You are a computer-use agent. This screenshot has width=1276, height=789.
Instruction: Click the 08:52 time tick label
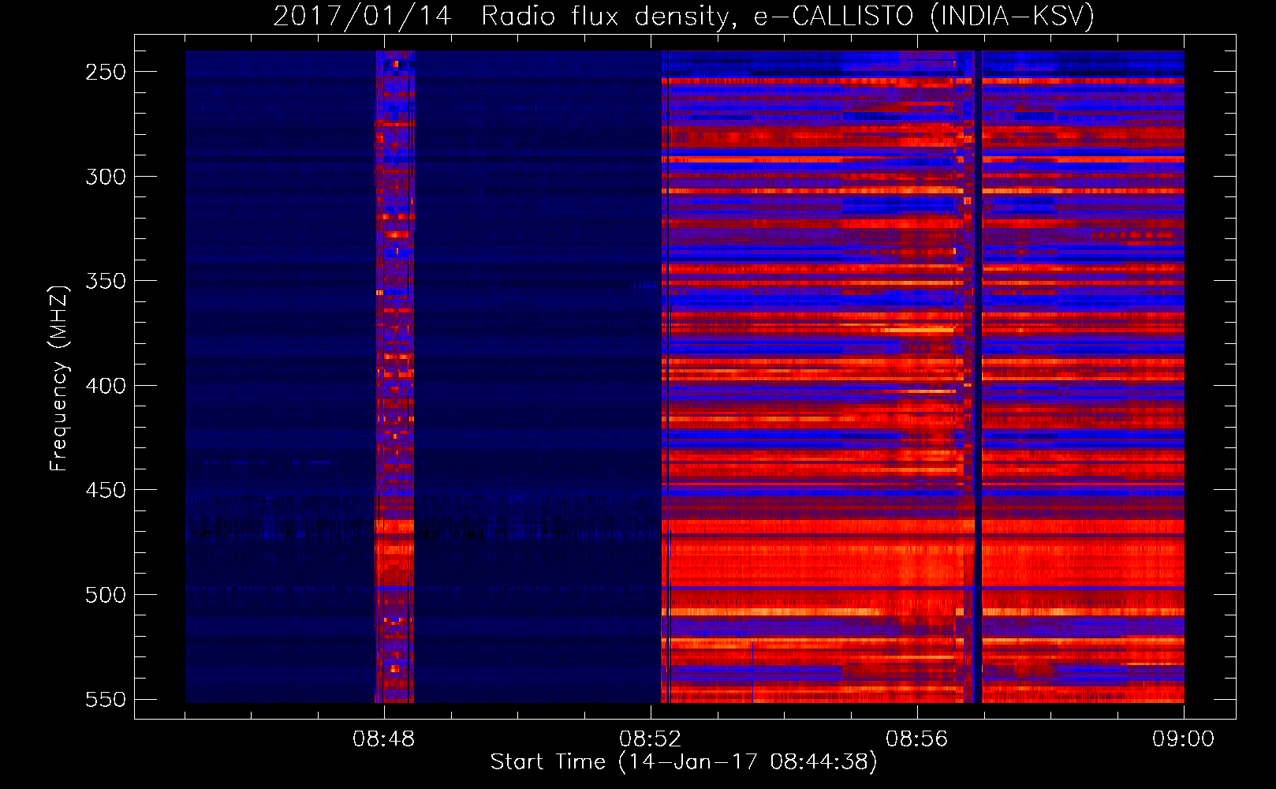(650, 739)
